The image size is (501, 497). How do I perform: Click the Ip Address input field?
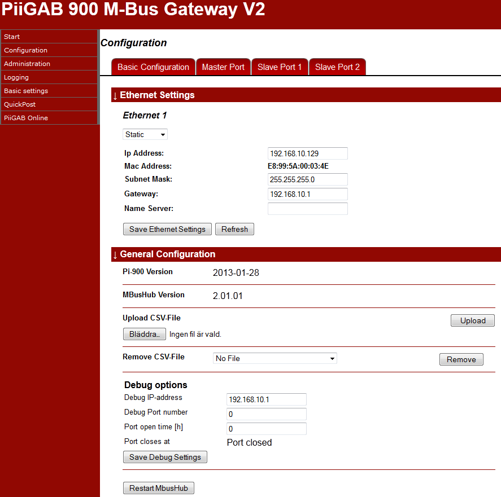307,153
